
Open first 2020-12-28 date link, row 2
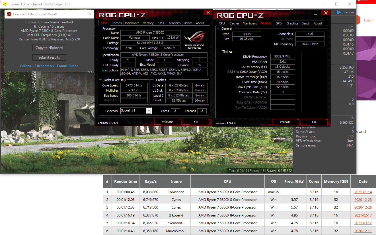(x=363, y=200)
